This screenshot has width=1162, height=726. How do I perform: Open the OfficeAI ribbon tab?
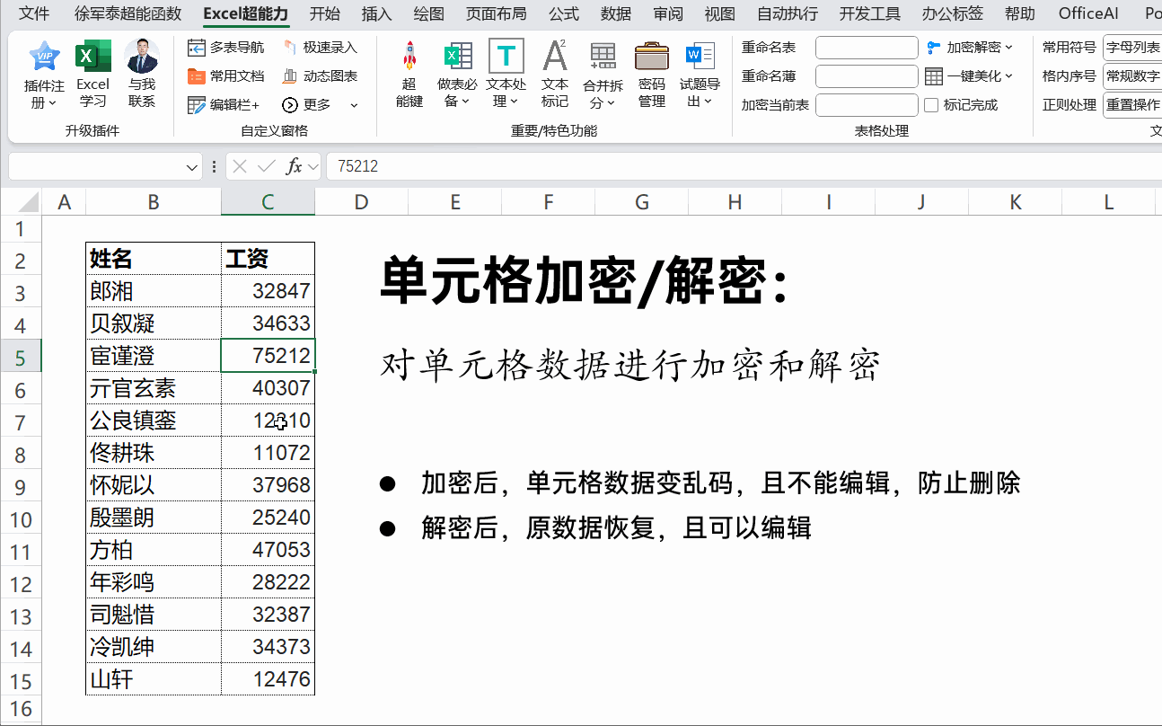click(x=1088, y=13)
